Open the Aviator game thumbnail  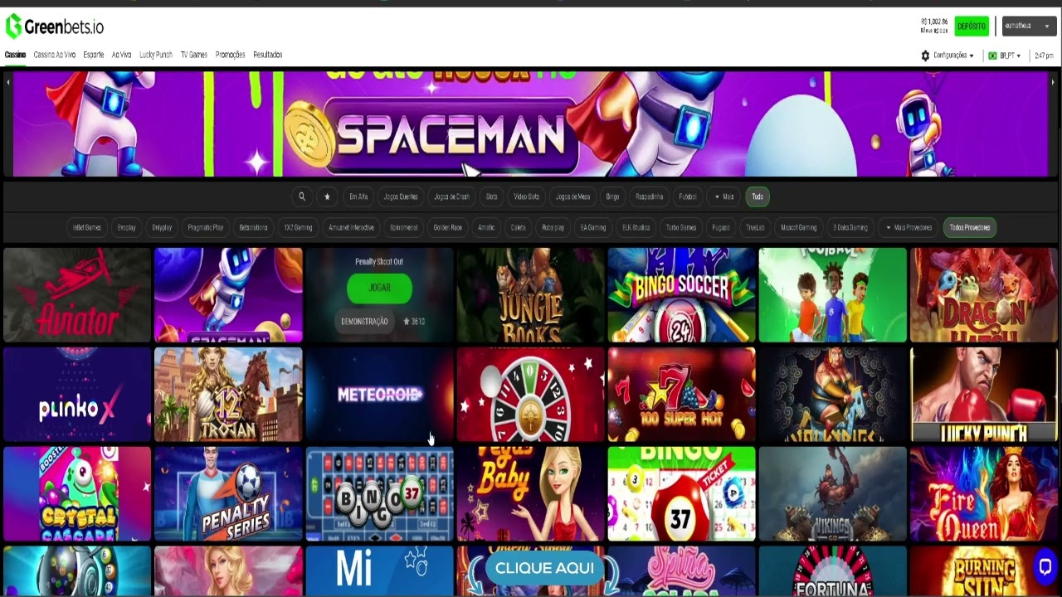pos(77,295)
